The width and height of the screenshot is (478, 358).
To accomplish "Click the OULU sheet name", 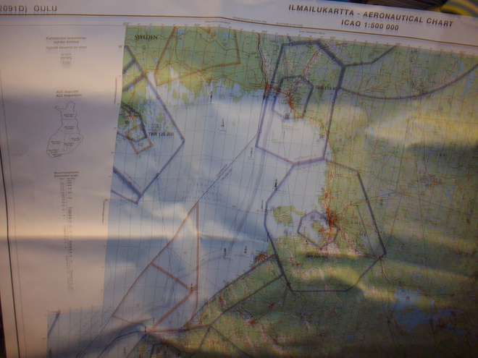I will (x=46, y=8).
